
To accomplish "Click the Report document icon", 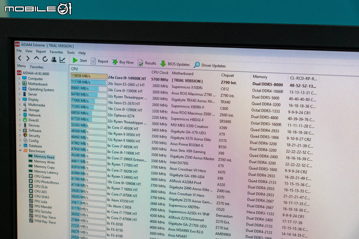I will click(x=93, y=61).
